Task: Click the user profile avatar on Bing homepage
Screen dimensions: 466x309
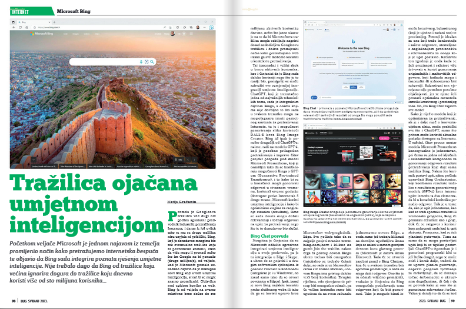Action: [x=172, y=34]
